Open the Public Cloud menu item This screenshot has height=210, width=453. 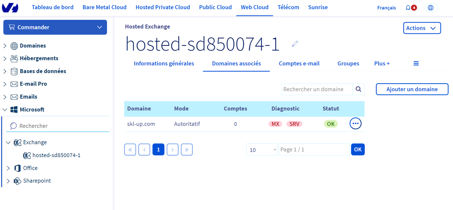[215, 7]
